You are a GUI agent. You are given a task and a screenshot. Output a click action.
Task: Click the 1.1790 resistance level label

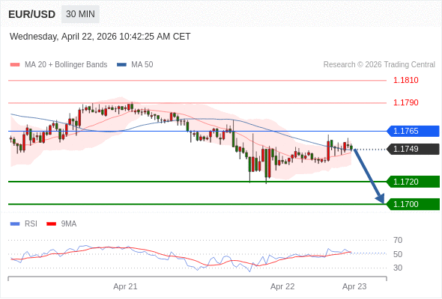pos(405,102)
